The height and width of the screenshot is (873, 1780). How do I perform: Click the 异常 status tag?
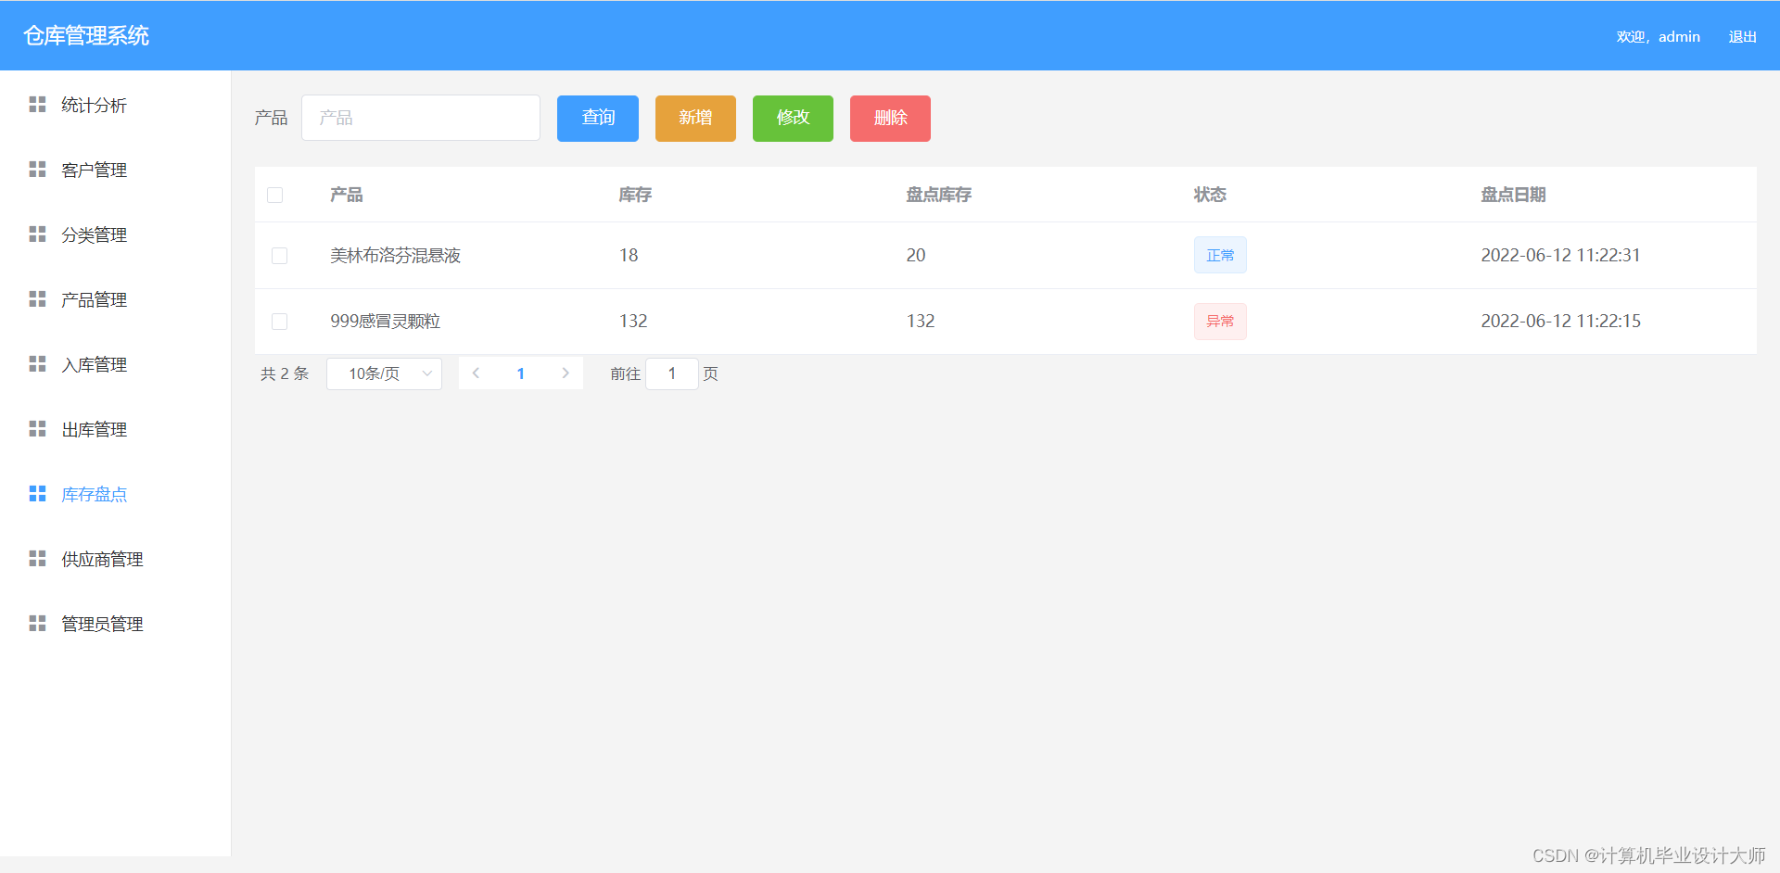click(1220, 322)
